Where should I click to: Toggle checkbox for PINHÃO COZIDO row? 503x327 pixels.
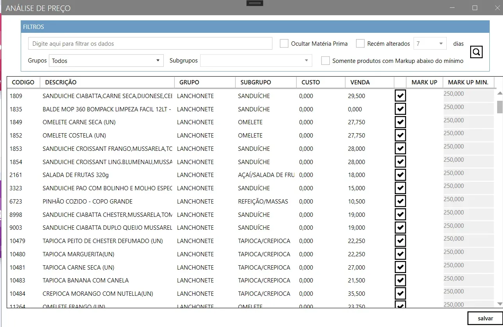(x=400, y=201)
